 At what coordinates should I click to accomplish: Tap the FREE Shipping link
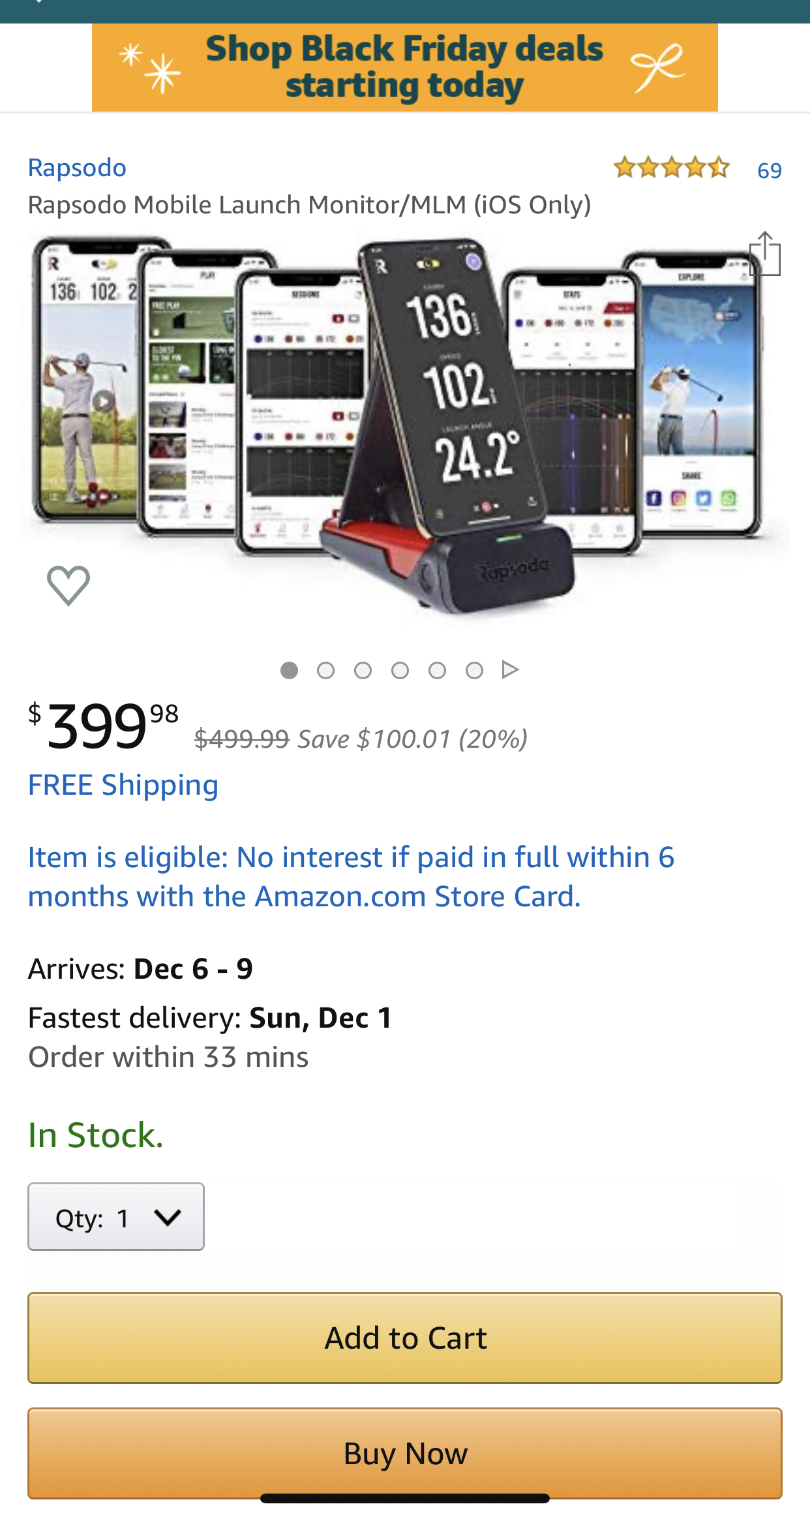pyautogui.click(x=123, y=785)
